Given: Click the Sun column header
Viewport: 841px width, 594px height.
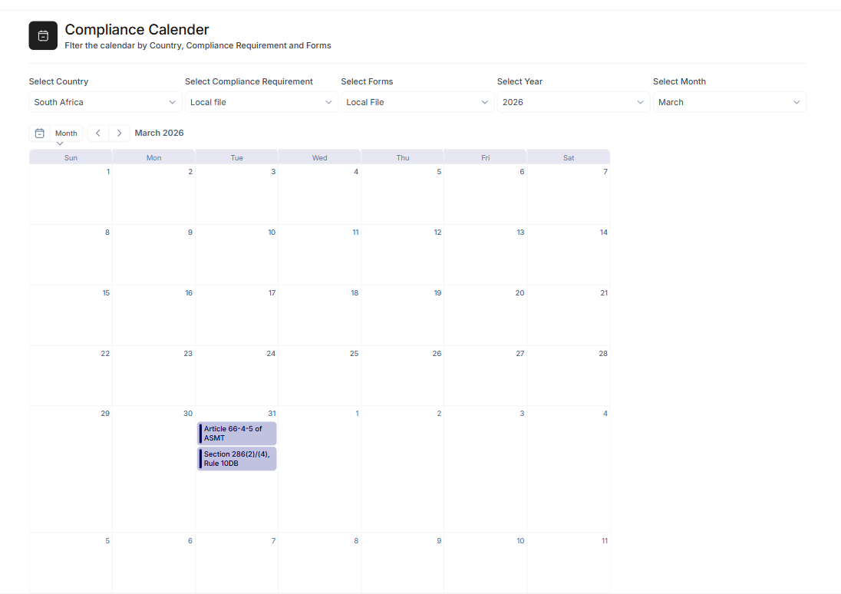Looking at the screenshot, I should 71,157.
